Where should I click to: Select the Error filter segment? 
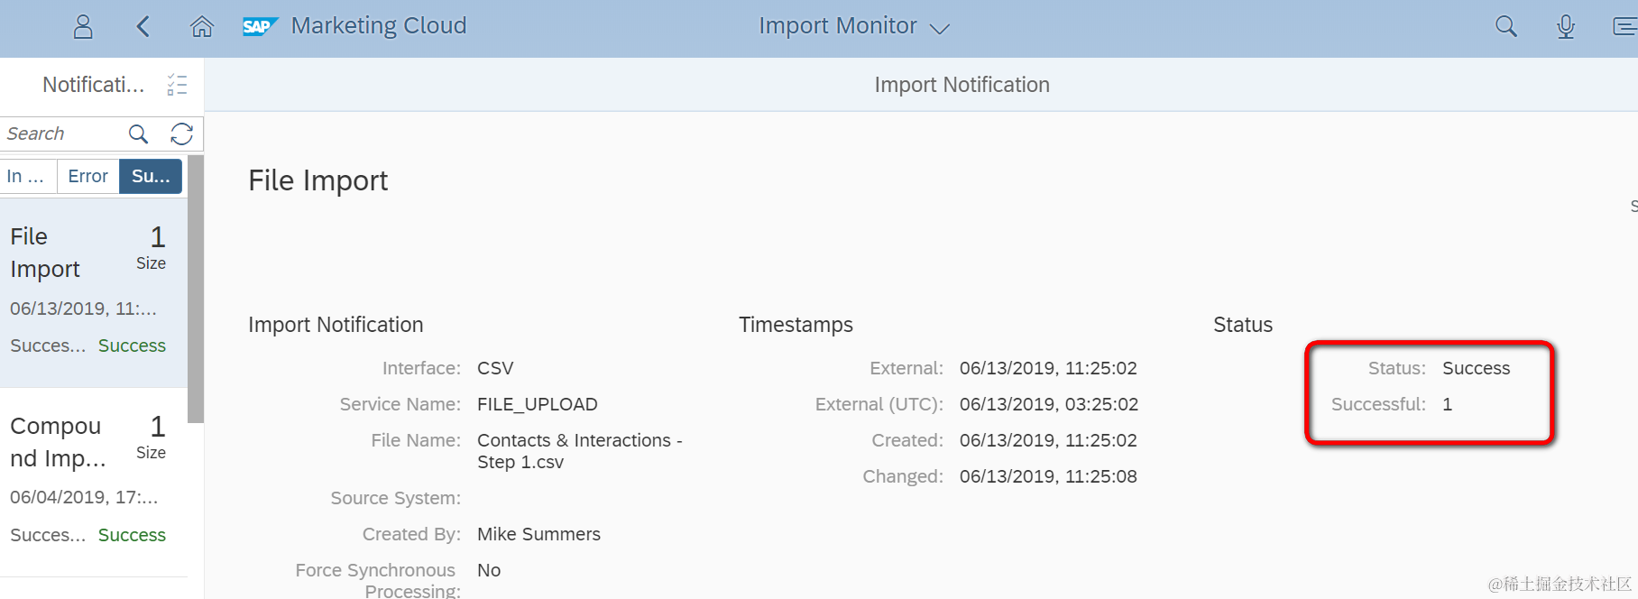pyautogui.click(x=87, y=176)
